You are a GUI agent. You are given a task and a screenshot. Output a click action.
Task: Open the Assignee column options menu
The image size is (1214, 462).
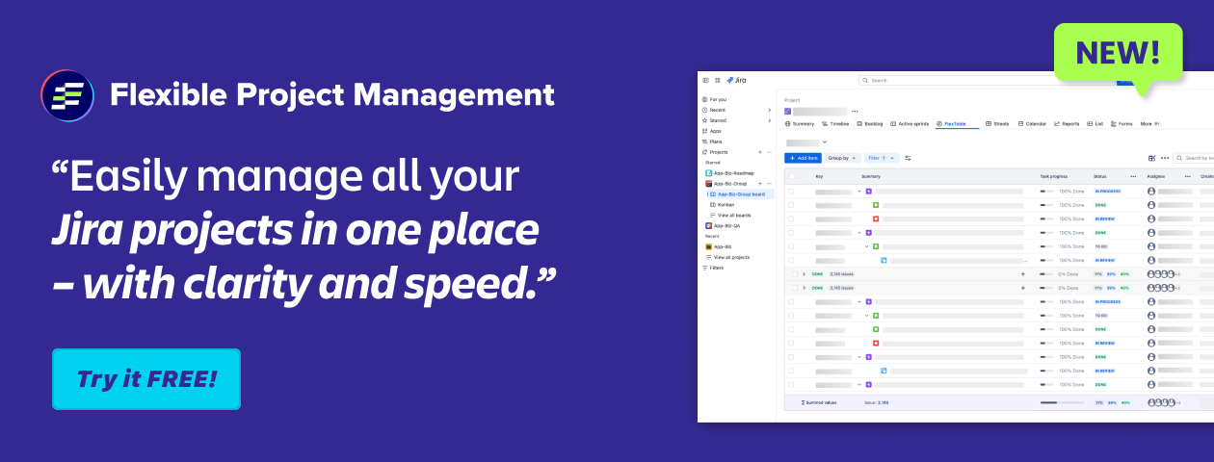1187,177
